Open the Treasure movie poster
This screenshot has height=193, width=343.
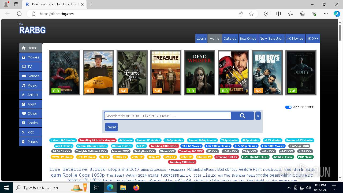tap(166, 73)
